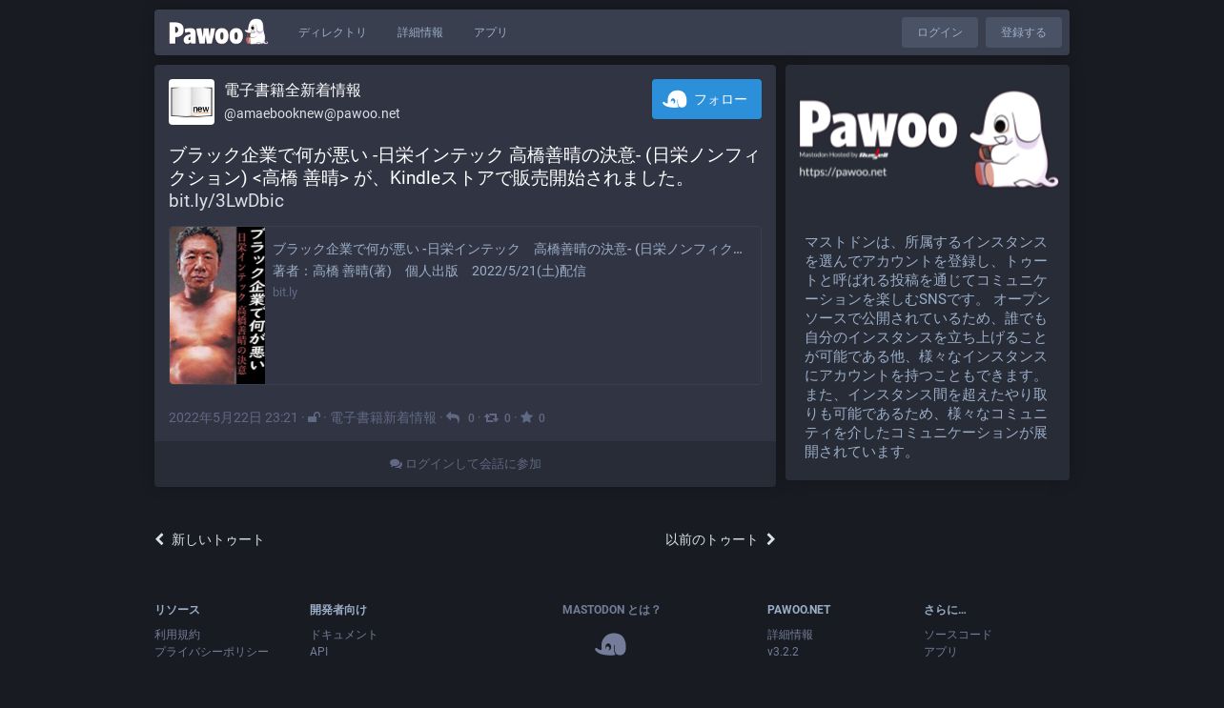The image size is (1224, 708).
Task: Open the Pawoo logo home link
Action: [x=218, y=32]
